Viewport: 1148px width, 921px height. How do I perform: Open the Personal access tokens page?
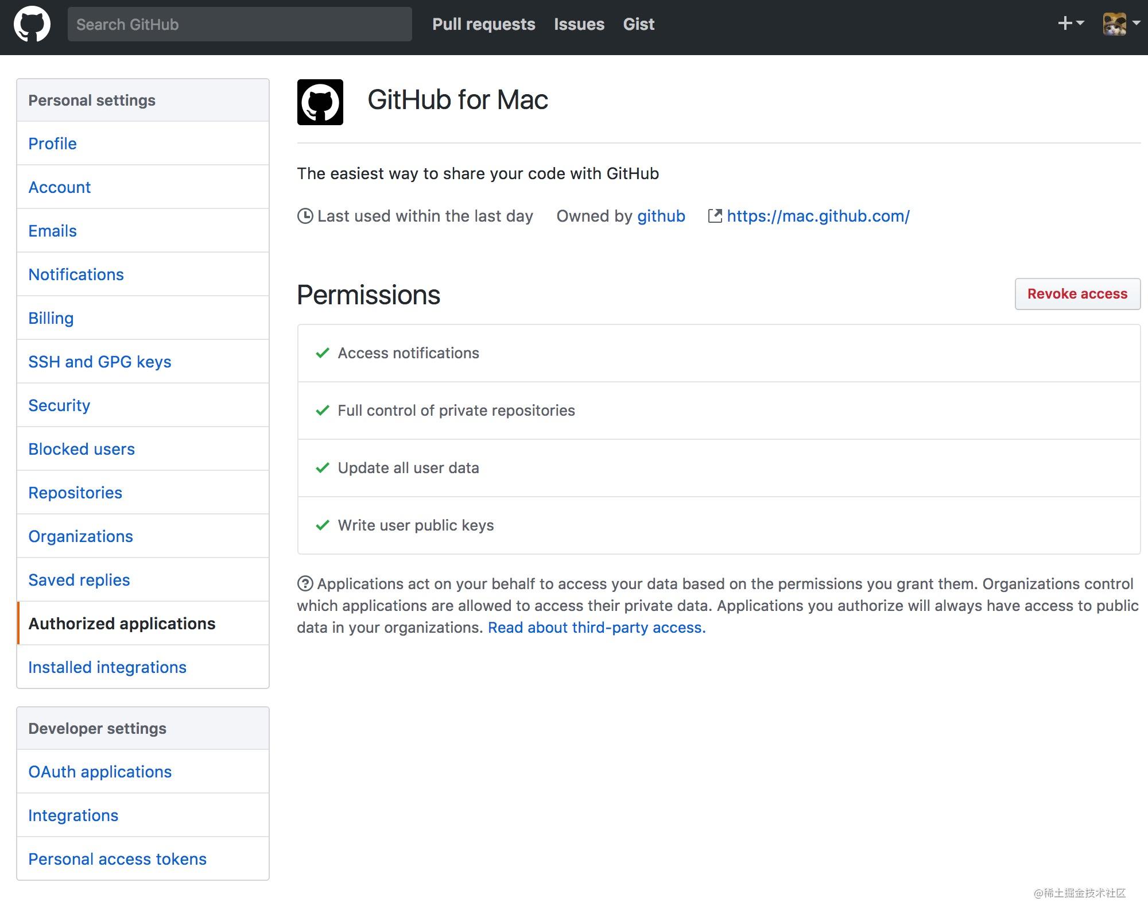pyautogui.click(x=117, y=858)
